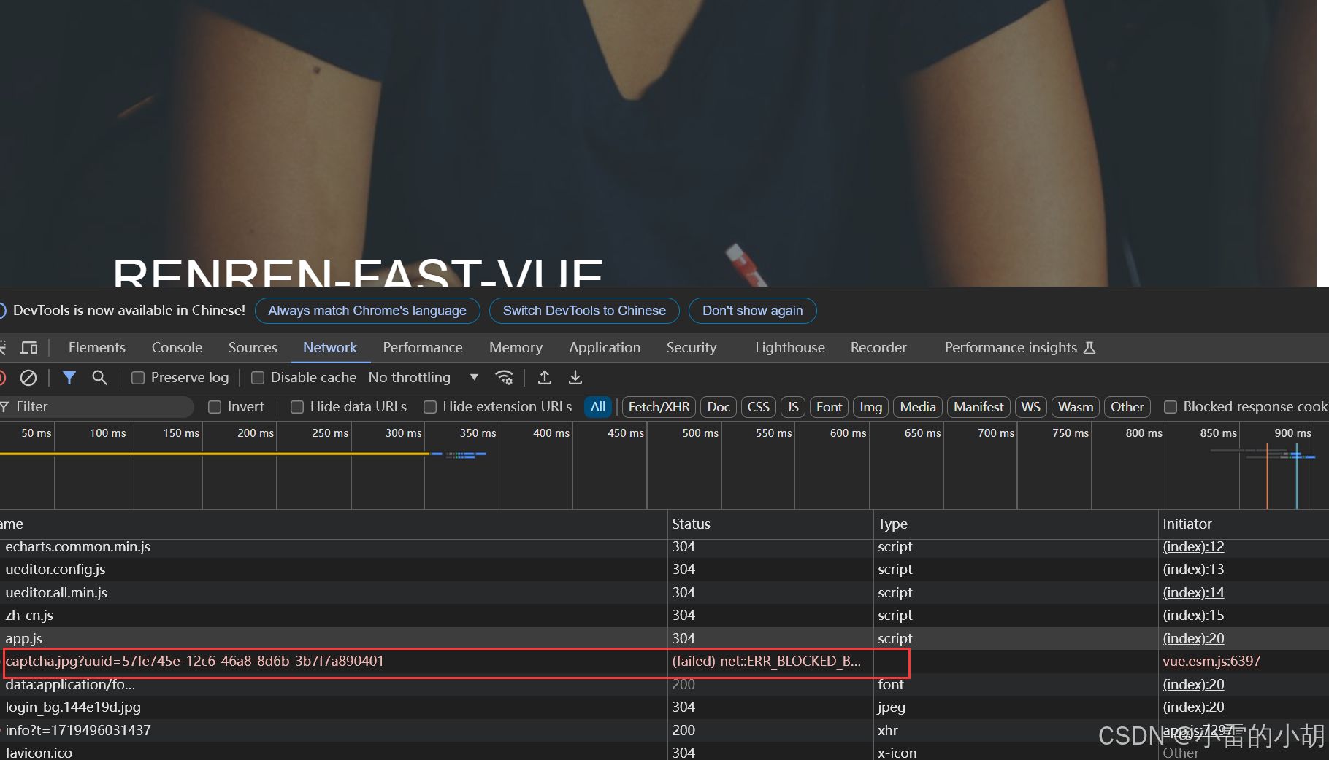Open network search magnifier icon
The width and height of the screenshot is (1329, 760).
[x=99, y=378]
